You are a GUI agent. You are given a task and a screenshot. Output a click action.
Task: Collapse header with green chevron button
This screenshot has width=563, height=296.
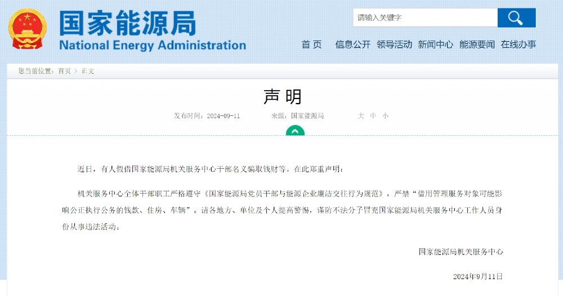[295, 130]
